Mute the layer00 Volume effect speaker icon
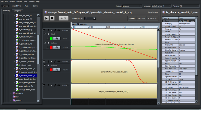Viewport: 201px width, 113px height. tap(48, 43)
